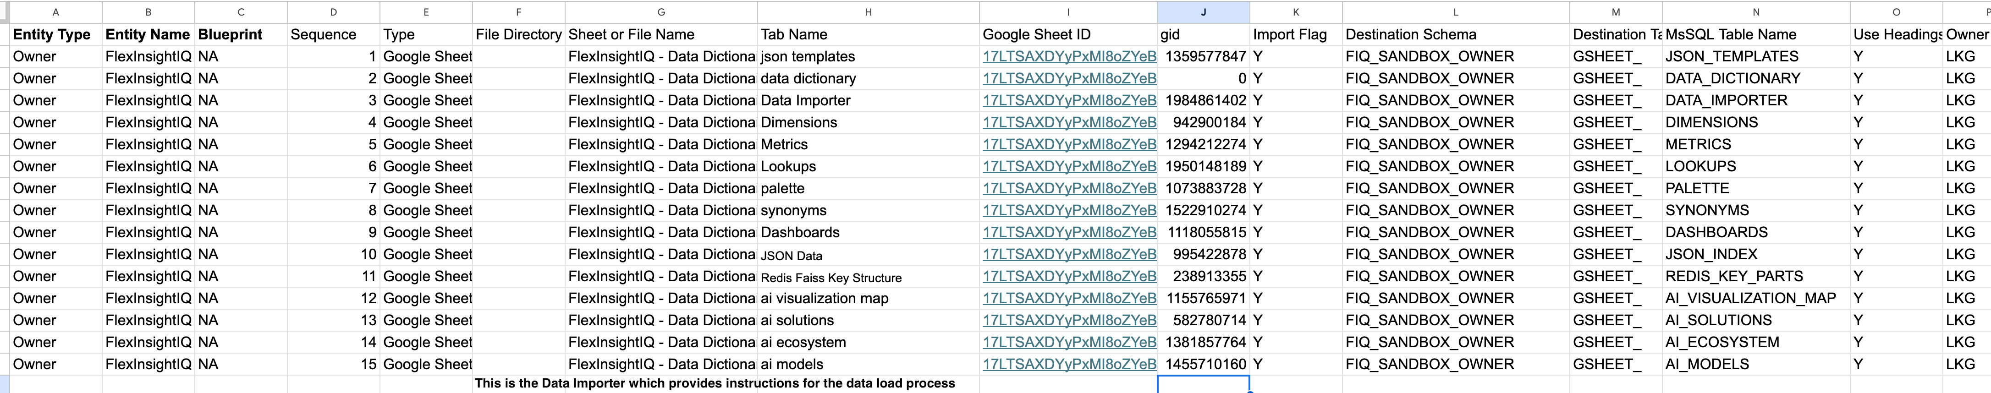
Task: Click gid value 1155765971
Action: [1204, 298]
